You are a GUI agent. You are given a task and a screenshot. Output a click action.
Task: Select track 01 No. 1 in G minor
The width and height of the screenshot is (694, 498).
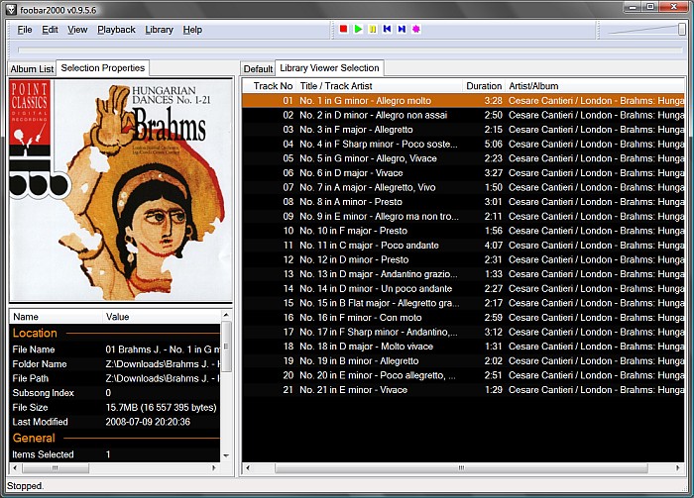[x=463, y=101]
